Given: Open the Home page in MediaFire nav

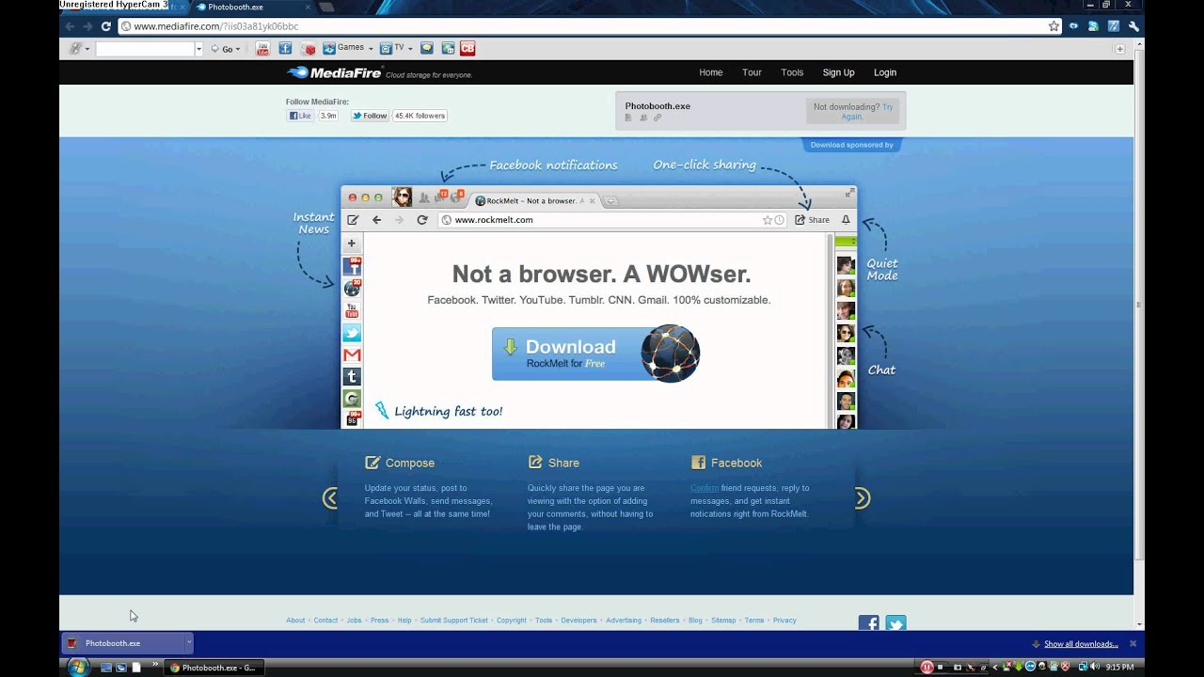Looking at the screenshot, I should pyautogui.click(x=711, y=72).
